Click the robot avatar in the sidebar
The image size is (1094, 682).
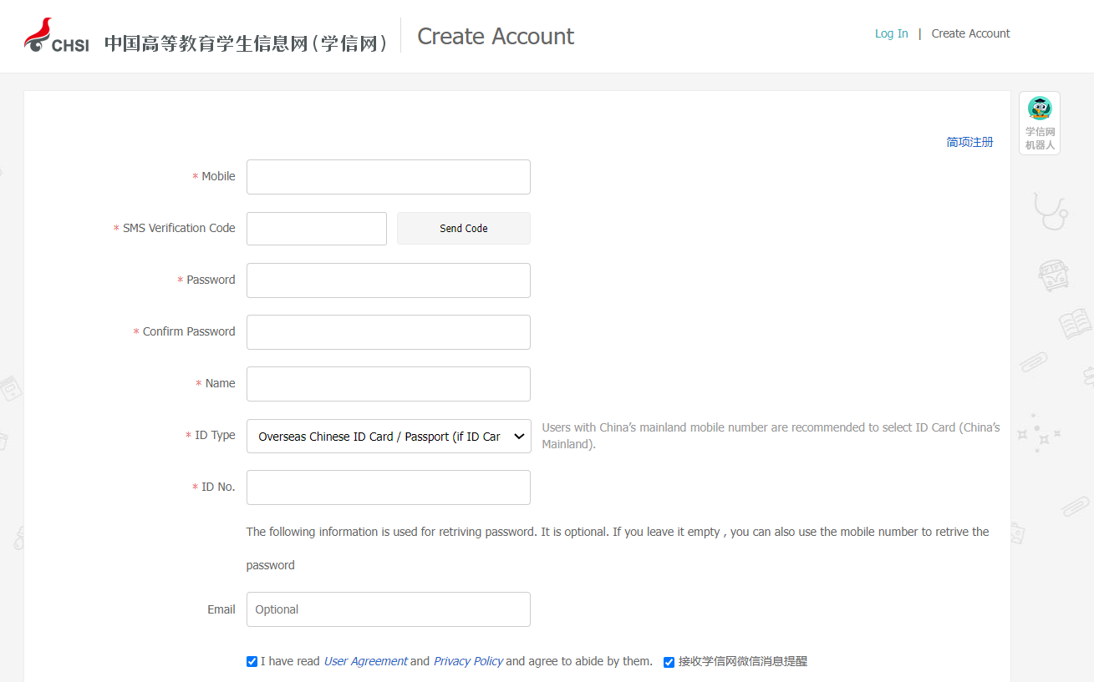[x=1039, y=108]
